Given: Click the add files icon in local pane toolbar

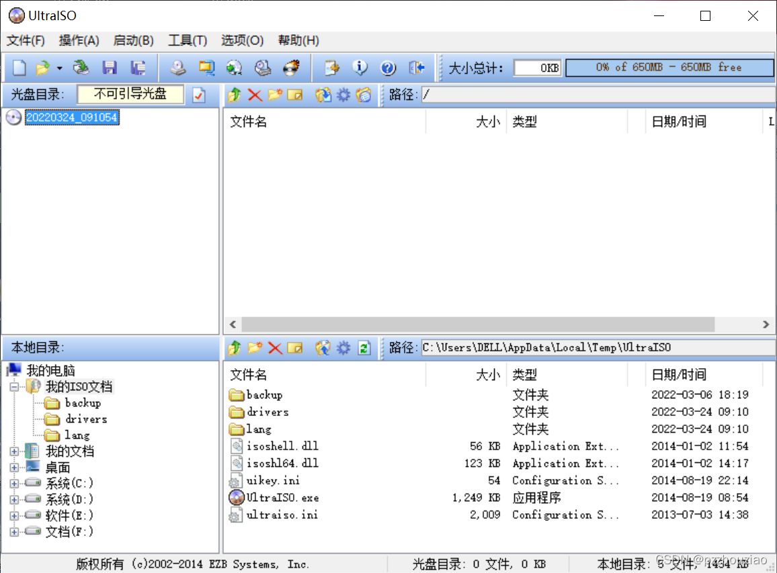Looking at the screenshot, I should [323, 348].
